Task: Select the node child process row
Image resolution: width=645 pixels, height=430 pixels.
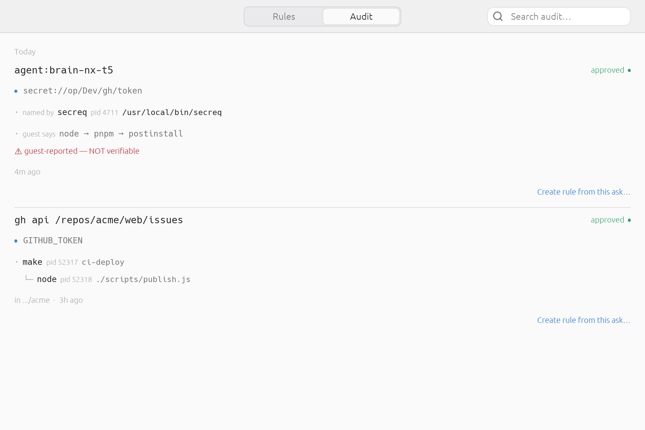Action: 107,279
